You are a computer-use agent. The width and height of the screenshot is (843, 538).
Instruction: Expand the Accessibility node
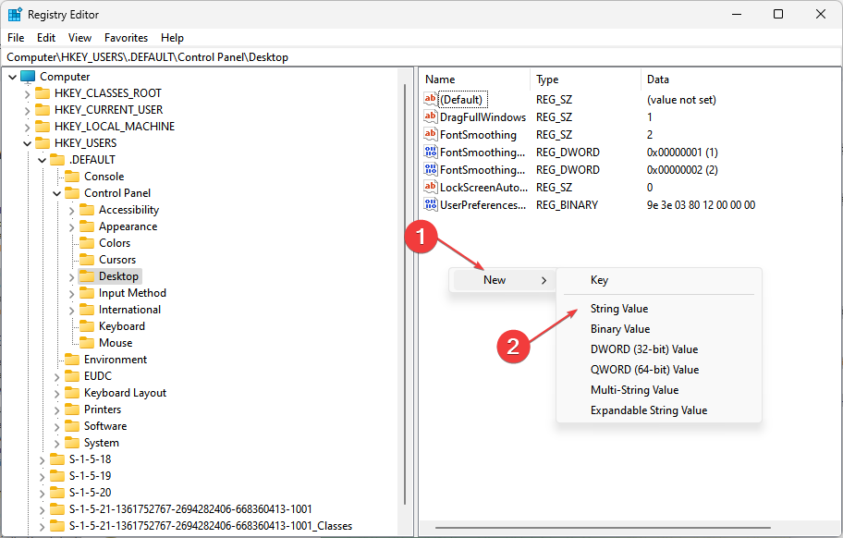[x=71, y=211]
